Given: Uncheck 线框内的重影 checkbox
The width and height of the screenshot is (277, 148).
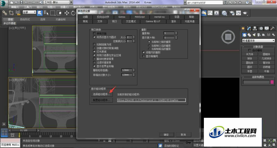Looking at the screenshot, I should pos(143,52).
